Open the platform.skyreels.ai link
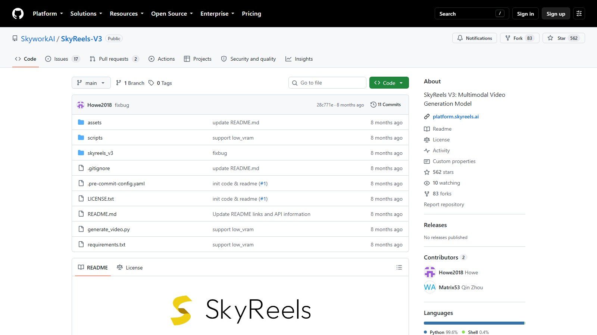The width and height of the screenshot is (597, 335). (456, 117)
